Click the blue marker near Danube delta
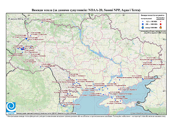Viewport: 172px width, 121px height. click(x=64, y=106)
